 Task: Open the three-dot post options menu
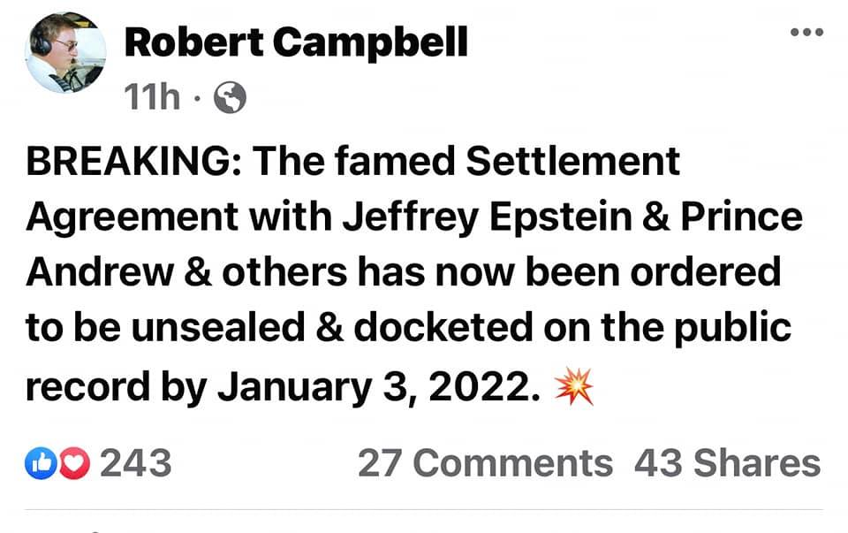(x=806, y=33)
